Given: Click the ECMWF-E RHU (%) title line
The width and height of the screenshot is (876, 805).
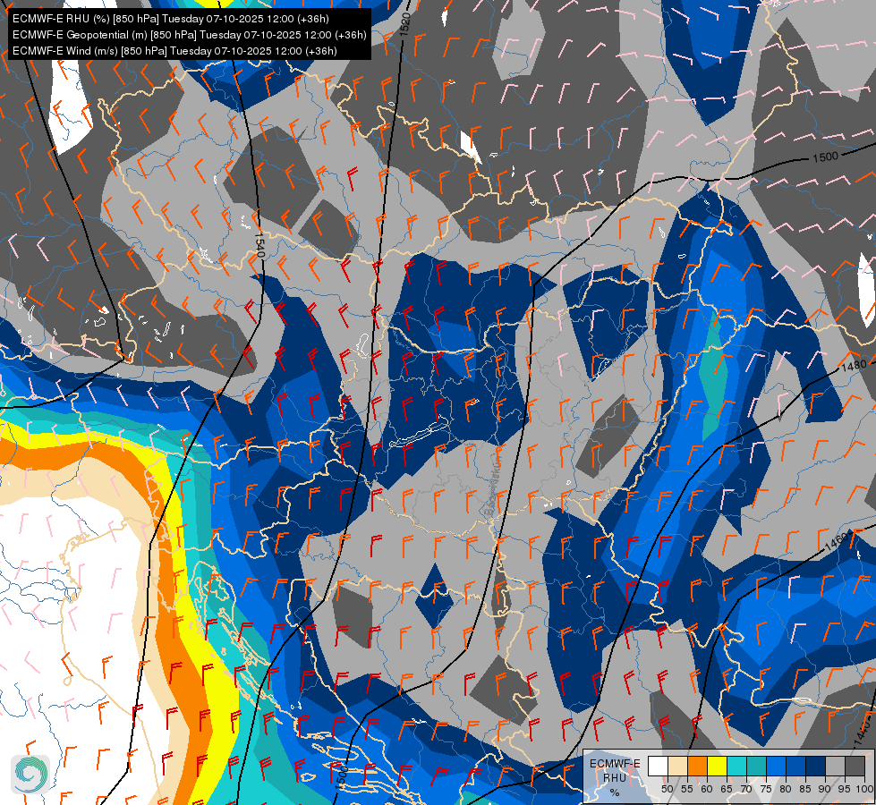Looking at the screenshot, I should 170,19.
